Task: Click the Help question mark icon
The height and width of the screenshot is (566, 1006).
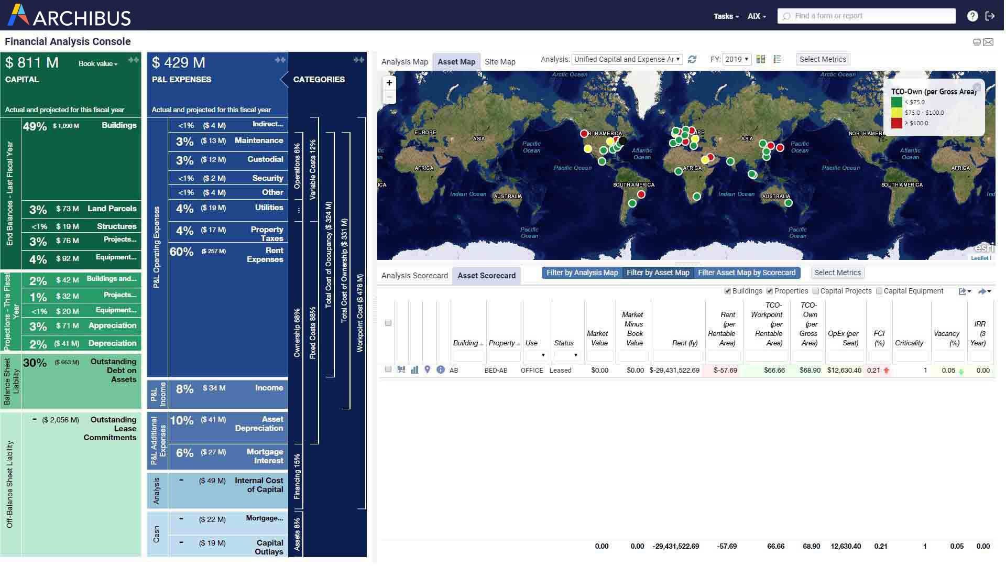Action: tap(972, 16)
